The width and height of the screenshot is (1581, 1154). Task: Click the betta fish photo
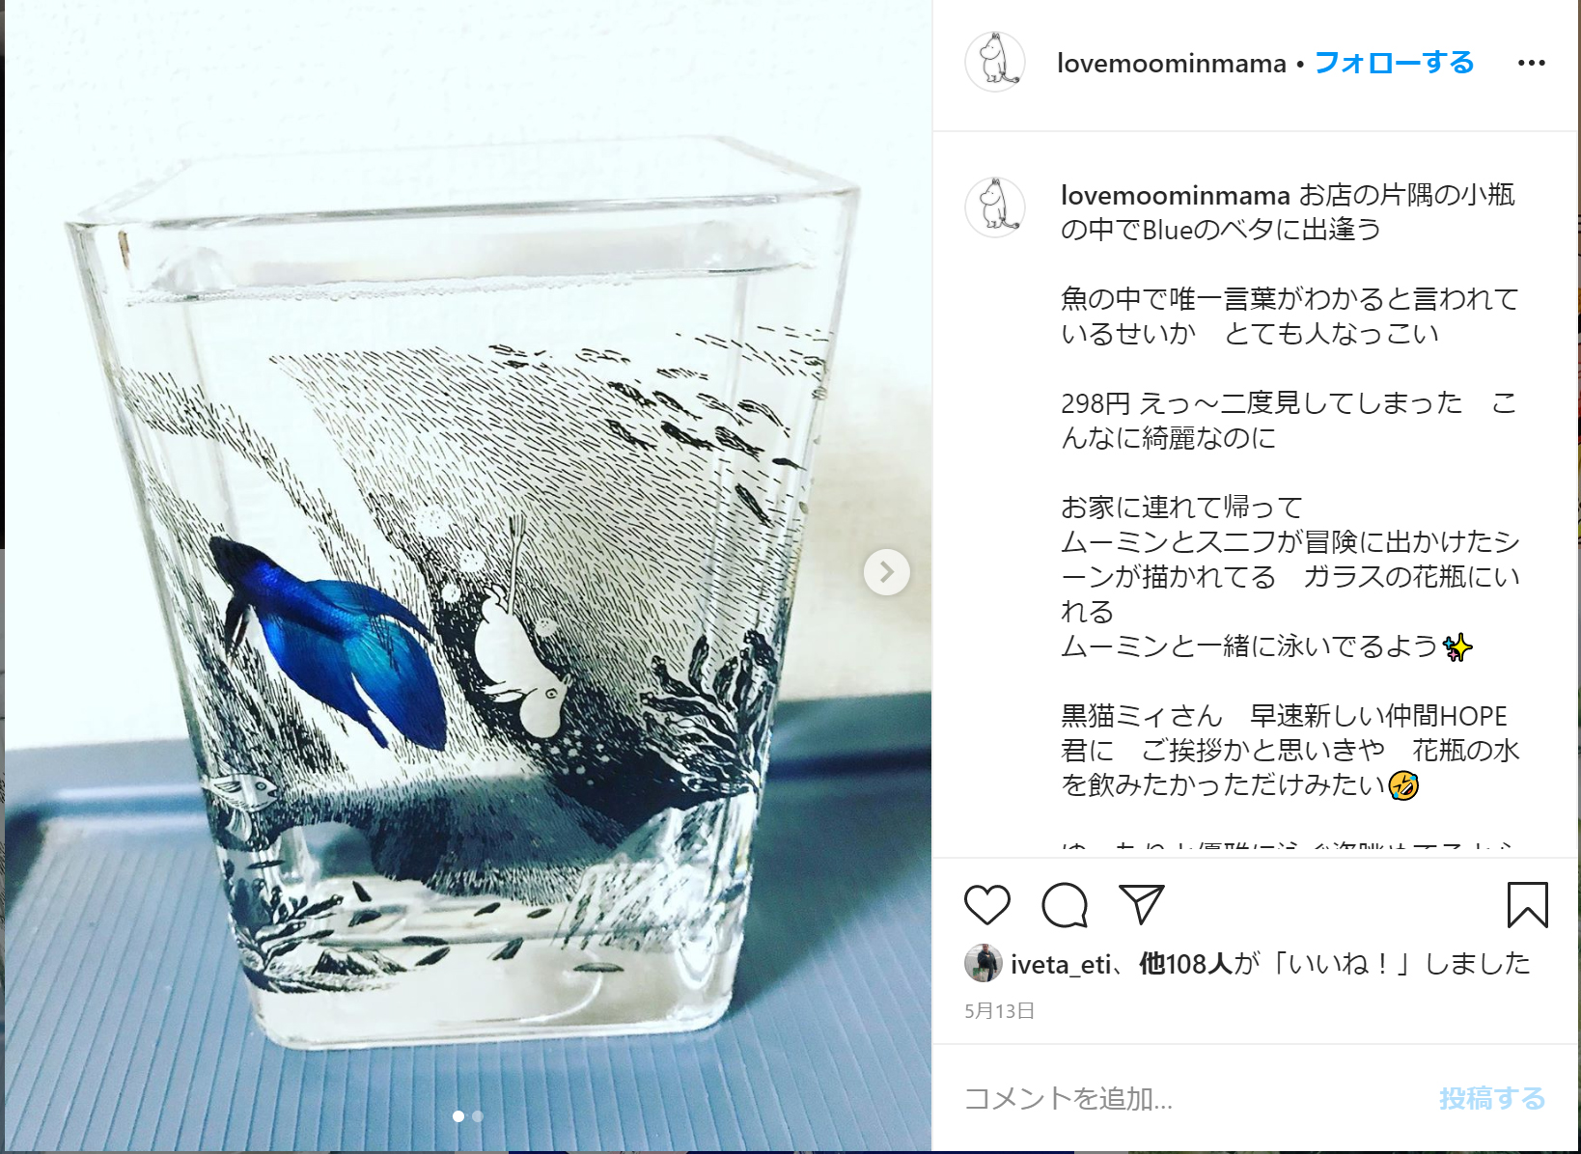468,577
